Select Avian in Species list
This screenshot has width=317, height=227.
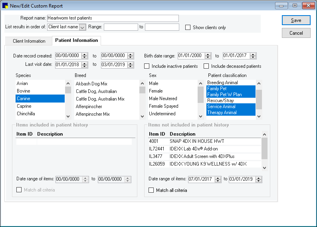40,83
